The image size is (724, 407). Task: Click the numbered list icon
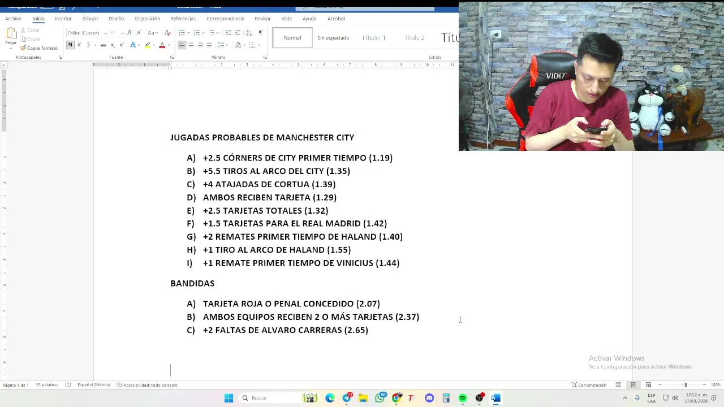196,32
